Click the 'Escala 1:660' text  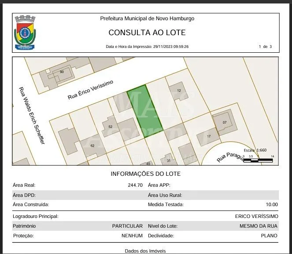coord(255,150)
